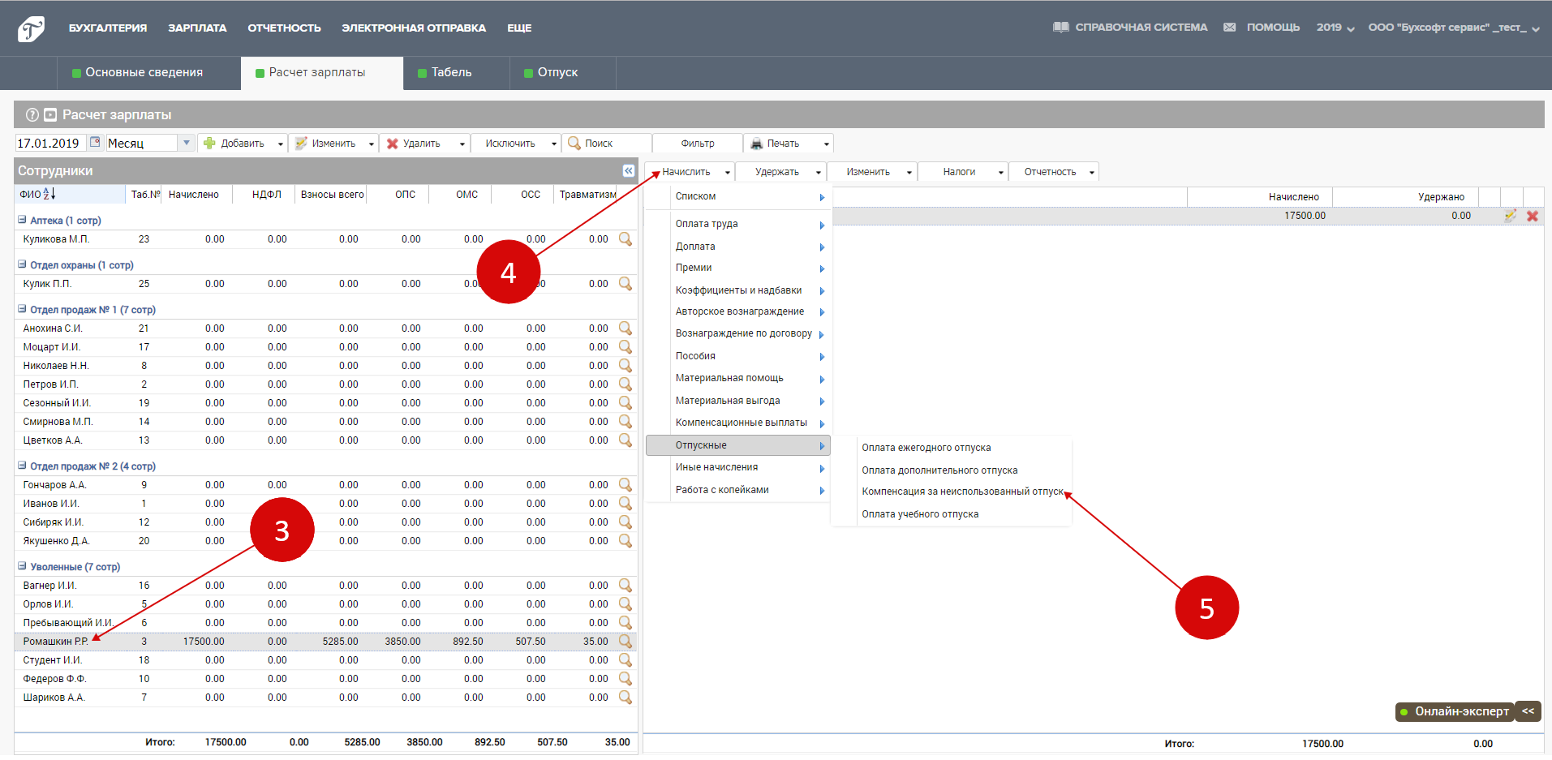Collapse the Аптека (1 сотр) group
This screenshot has width=1552, height=760.
coord(22,220)
